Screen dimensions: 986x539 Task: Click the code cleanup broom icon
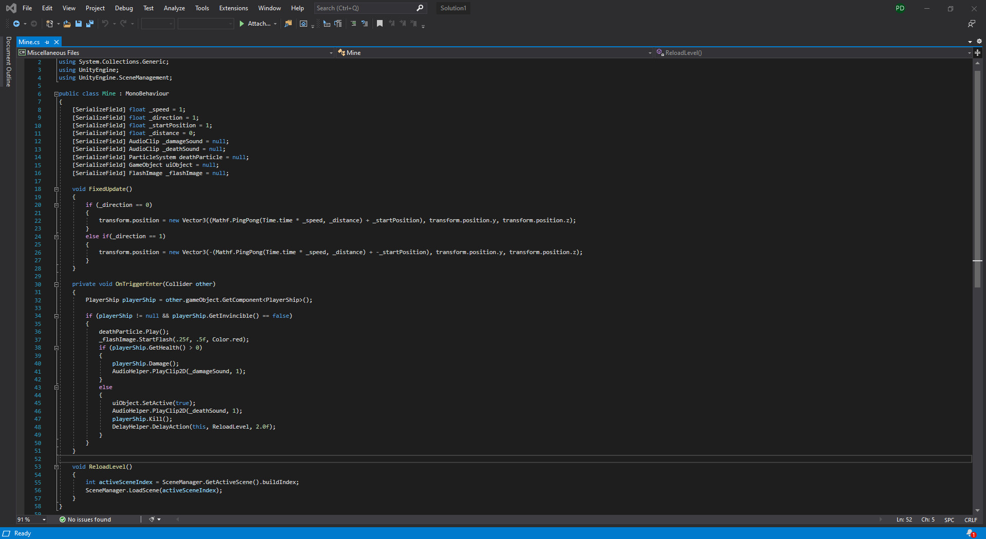(x=151, y=519)
